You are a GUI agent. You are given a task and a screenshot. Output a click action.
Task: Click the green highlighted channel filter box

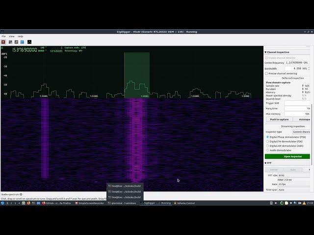[137, 75]
